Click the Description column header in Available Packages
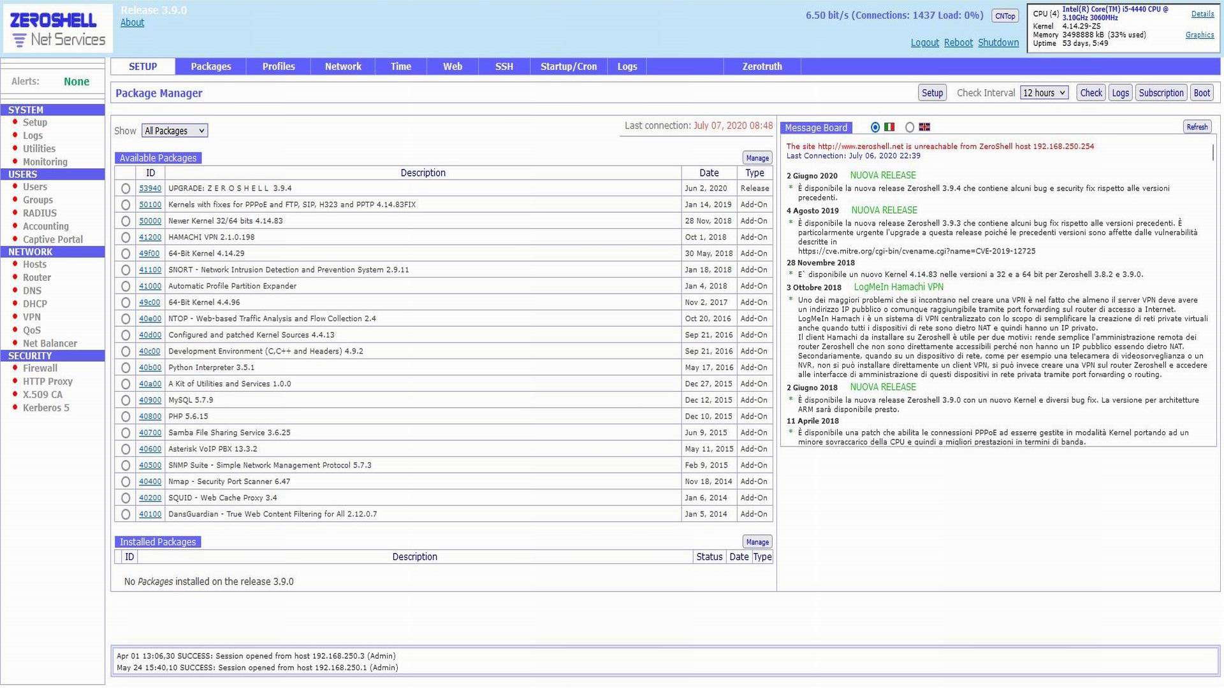1224x688 pixels. point(423,173)
